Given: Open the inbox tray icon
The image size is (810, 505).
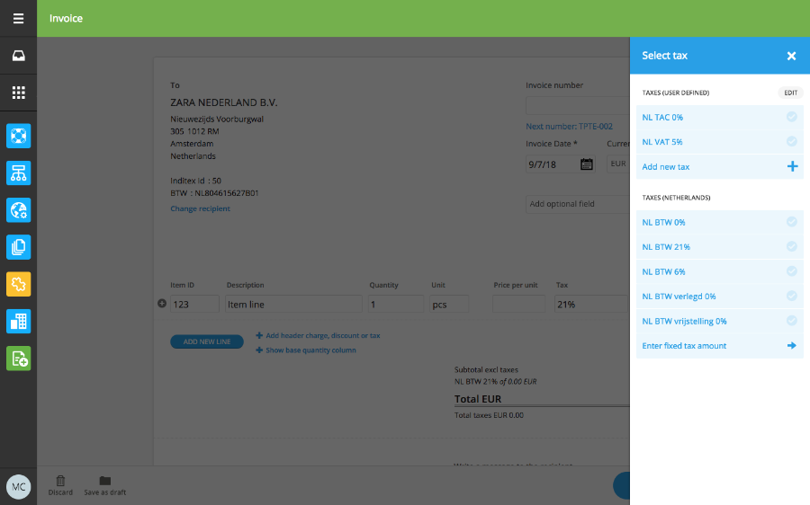Looking at the screenshot, I should (x=19, y=56).
